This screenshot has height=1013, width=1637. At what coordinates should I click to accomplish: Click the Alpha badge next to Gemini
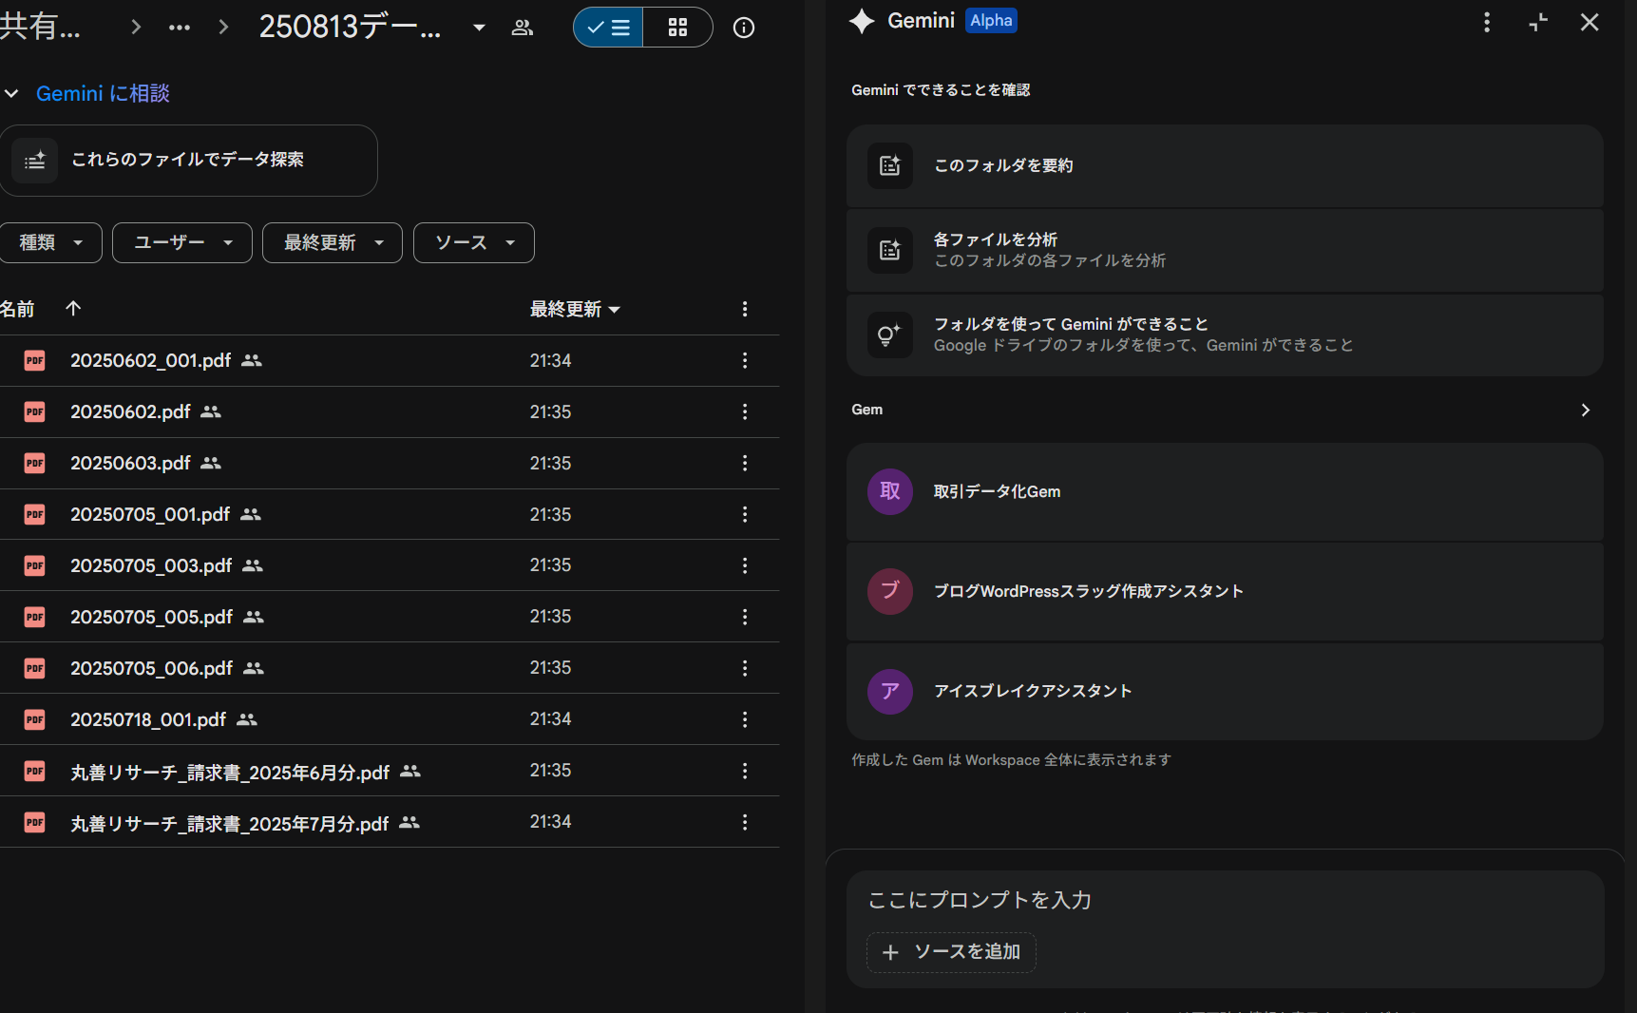[x=991, y=20]
